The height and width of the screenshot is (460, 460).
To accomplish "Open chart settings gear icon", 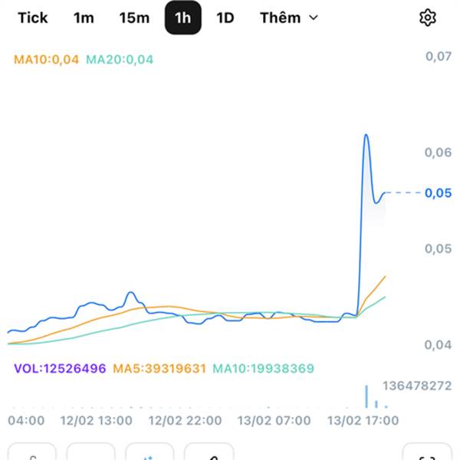I will (428, 18).
